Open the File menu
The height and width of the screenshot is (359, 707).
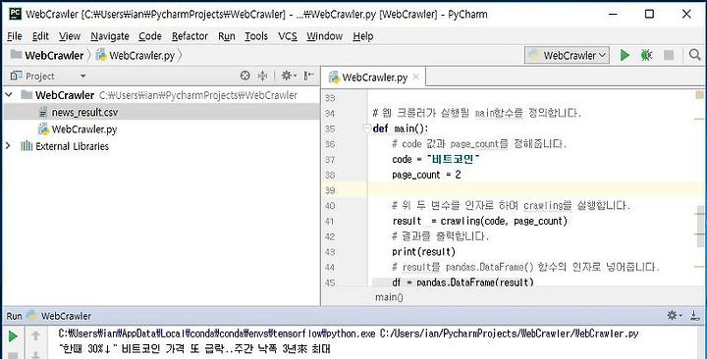pyautogui.click(x=15, y=36)
